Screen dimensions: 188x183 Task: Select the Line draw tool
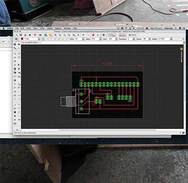(15, 104)
